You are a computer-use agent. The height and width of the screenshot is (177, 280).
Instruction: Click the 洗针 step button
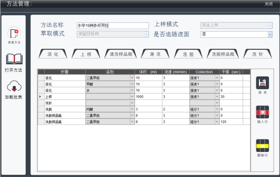tap(257, 54)
